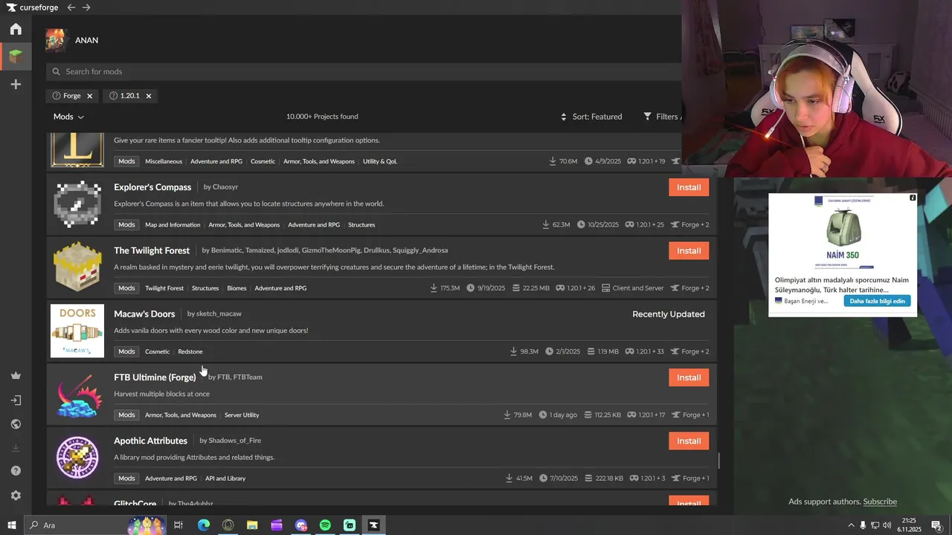Click the curseforge logo in title bar

click(x=30, y=7)
